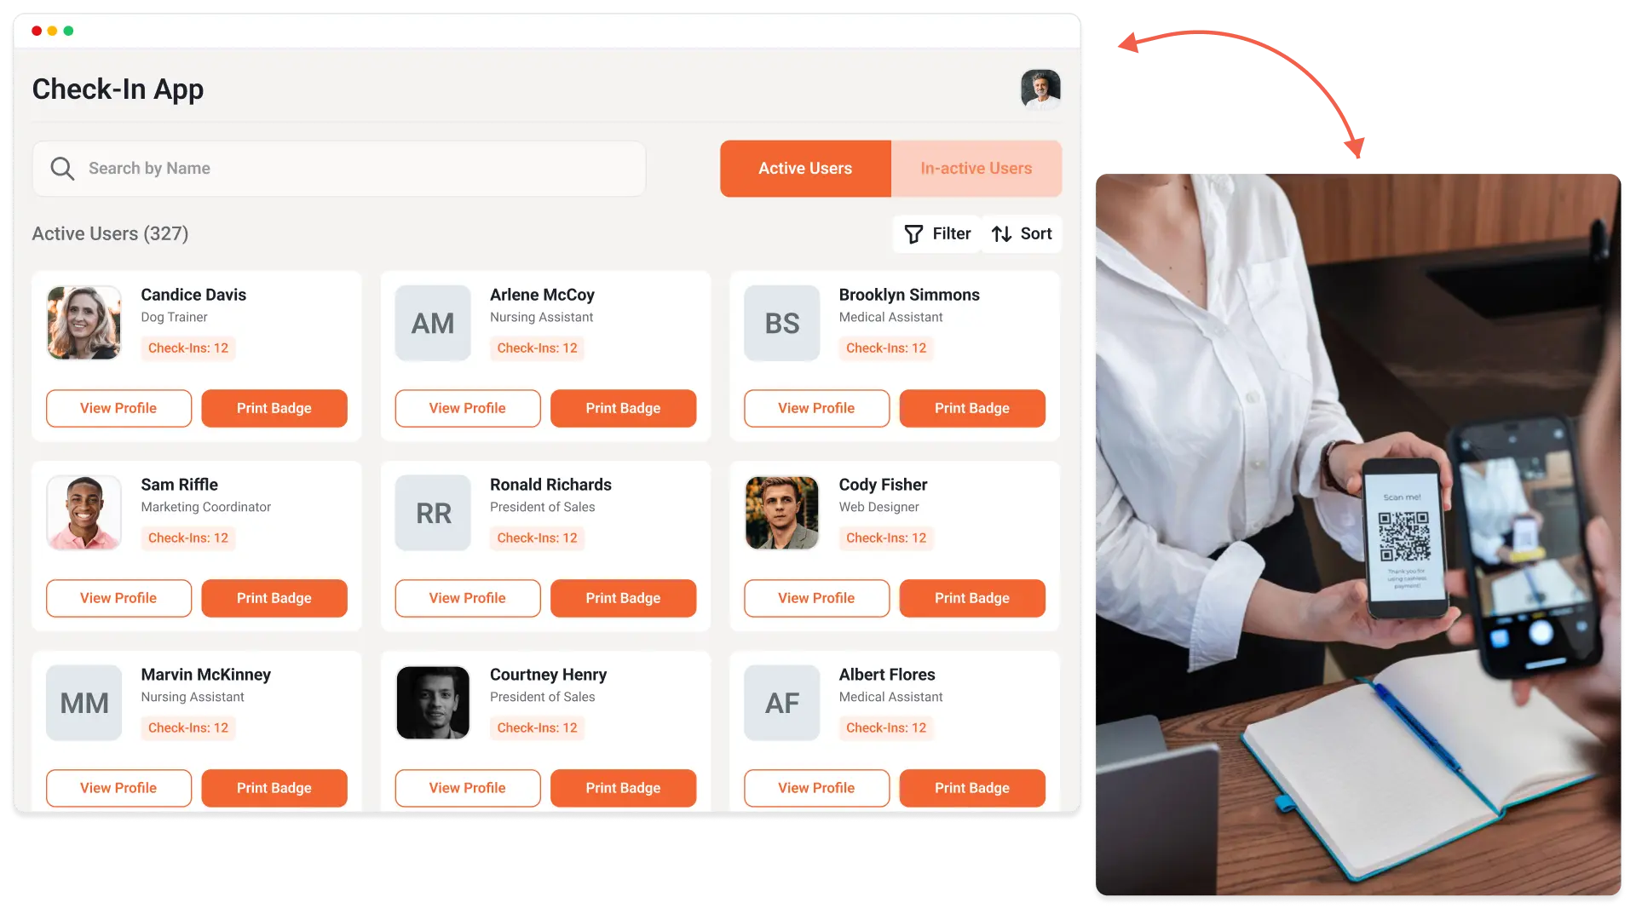Print Badge for Arlene McCoy

tap(623, 408)
